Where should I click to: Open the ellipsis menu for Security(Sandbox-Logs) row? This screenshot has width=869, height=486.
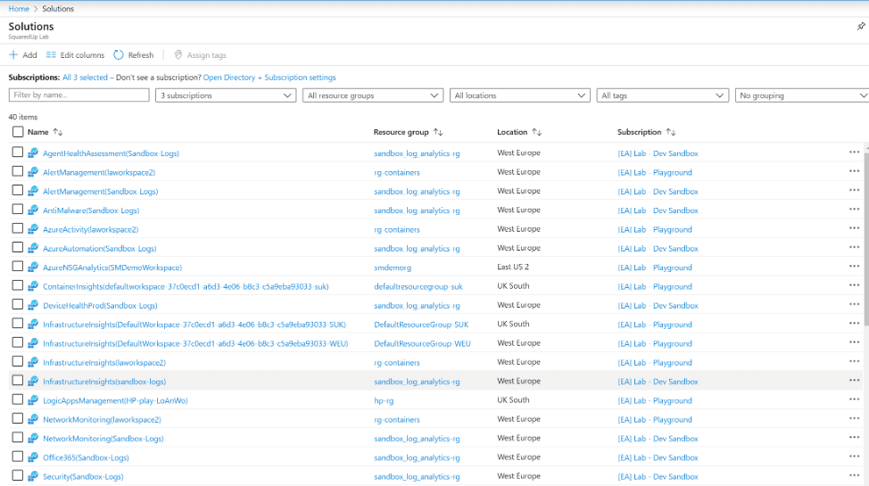click(x=854, y=476)
